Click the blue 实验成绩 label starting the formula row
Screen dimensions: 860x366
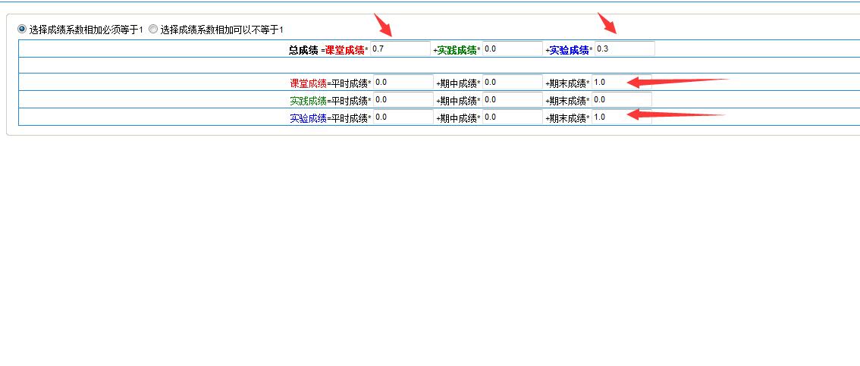click(308, 118)
